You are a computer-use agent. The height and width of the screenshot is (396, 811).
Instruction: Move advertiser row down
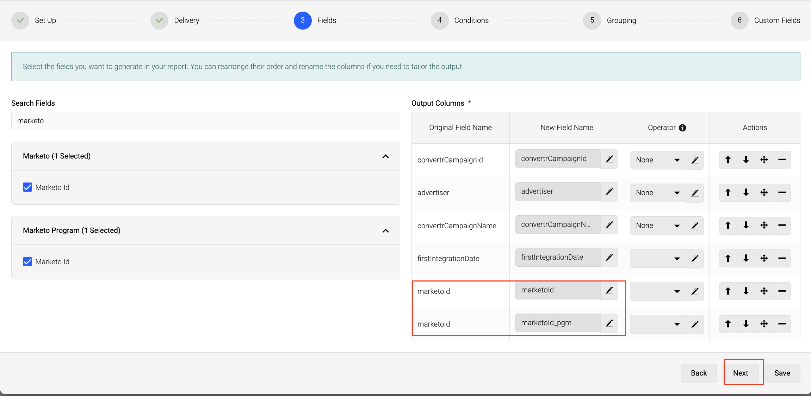pos(746,193)
